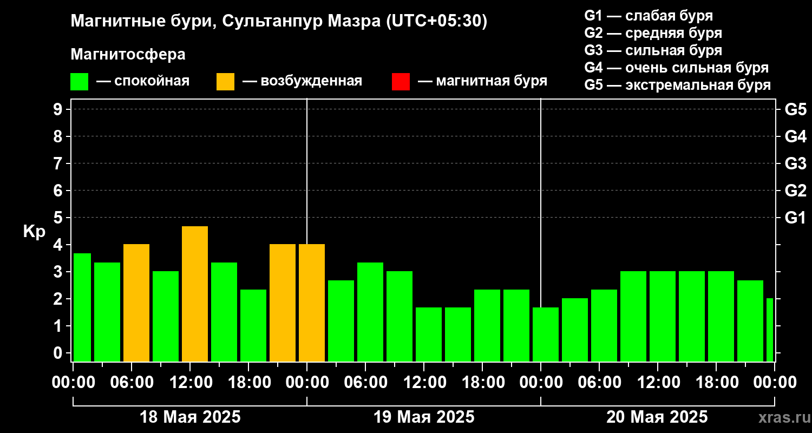Click the '— магнитная буря' legend label
The width and height of the screenshot is (812, 433).
click(x=482, y=81)
